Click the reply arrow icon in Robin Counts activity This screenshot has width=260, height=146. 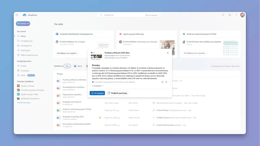pos(154,117)
